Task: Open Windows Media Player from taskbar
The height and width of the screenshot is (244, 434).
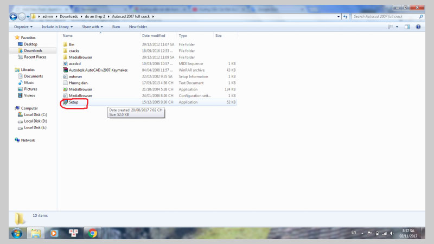Action: click(x=54, y=233)
